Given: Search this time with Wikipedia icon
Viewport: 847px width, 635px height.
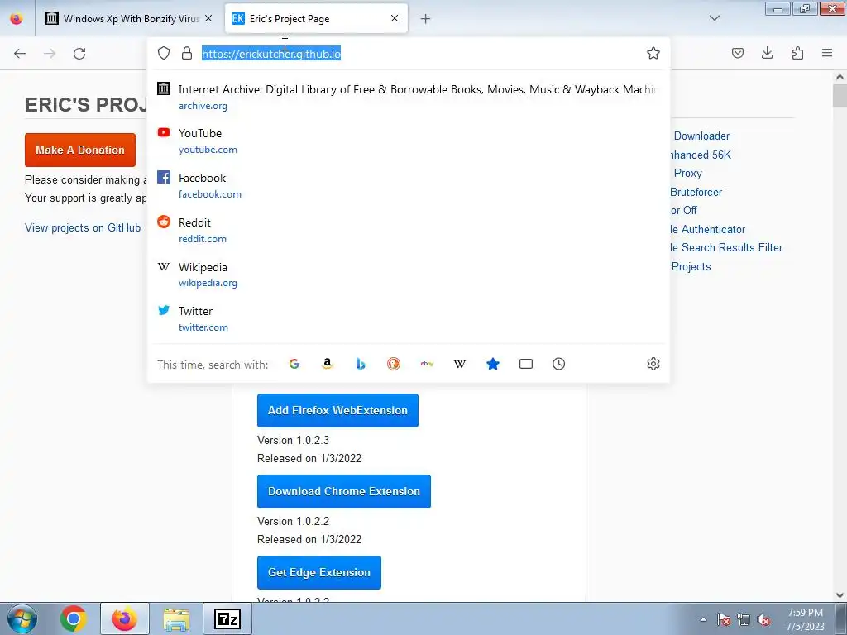Looking at the screenshot, I should [460, 364].
